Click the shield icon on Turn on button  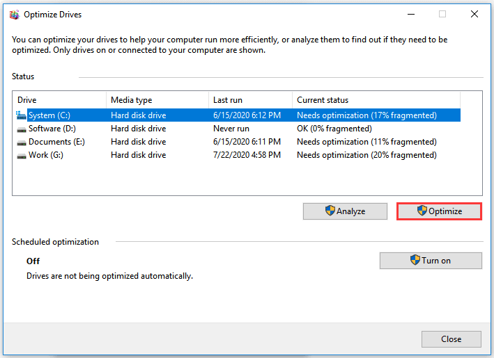pyautogui.click(x=416, y=260)
